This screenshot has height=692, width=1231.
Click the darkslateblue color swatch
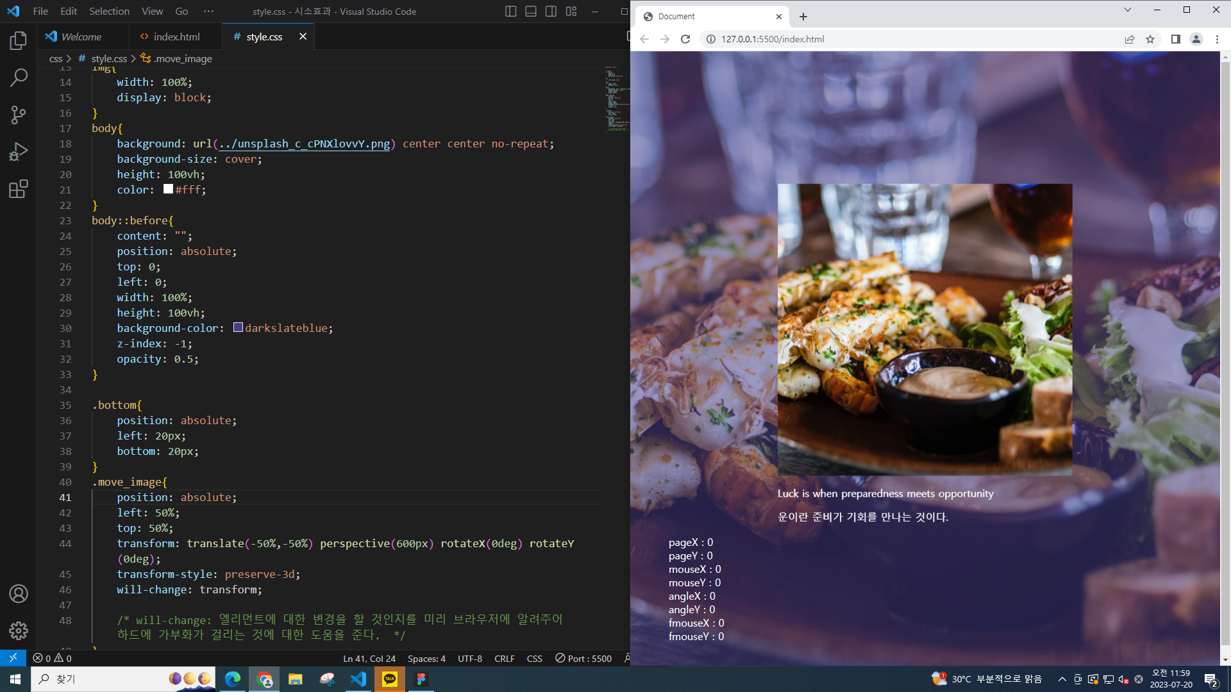point(238,327)
